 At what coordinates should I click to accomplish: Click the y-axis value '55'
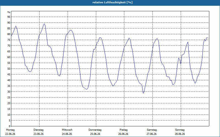point(9,63)
